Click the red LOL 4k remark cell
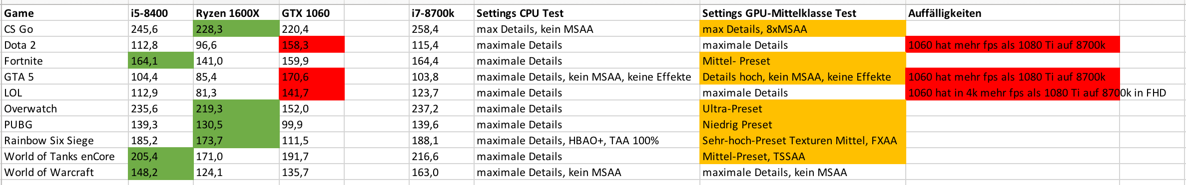1186x185 pixels. [x=1013, y=92]
